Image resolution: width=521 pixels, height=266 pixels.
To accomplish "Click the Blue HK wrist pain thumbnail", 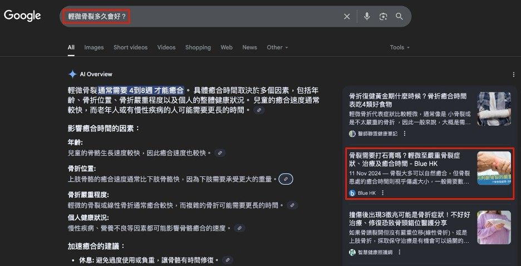I will pos(494,168).
